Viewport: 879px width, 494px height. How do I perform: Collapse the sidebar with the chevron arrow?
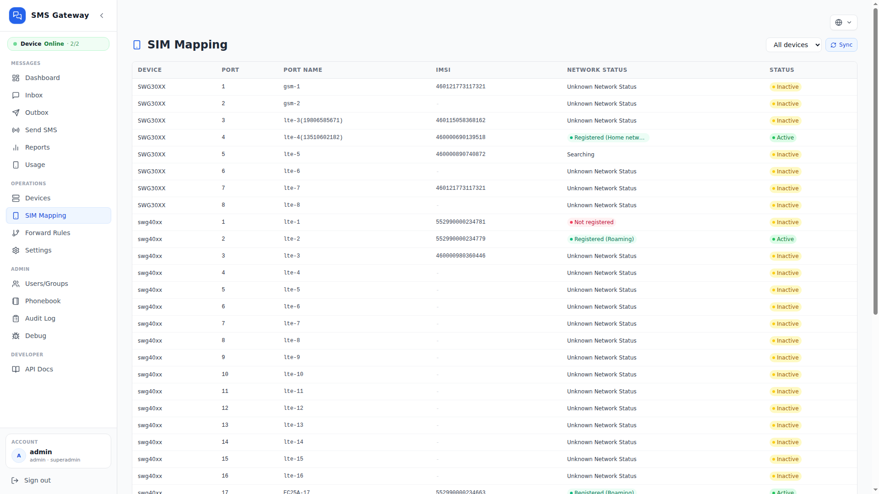[102, 16]
